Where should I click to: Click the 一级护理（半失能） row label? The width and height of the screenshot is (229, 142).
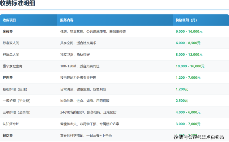16,101
